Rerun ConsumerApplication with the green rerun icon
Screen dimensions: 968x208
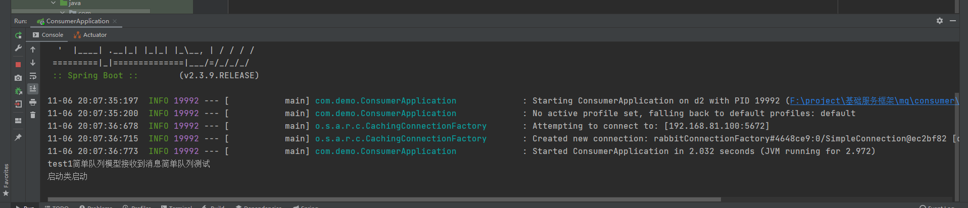(x=18, y=35)
